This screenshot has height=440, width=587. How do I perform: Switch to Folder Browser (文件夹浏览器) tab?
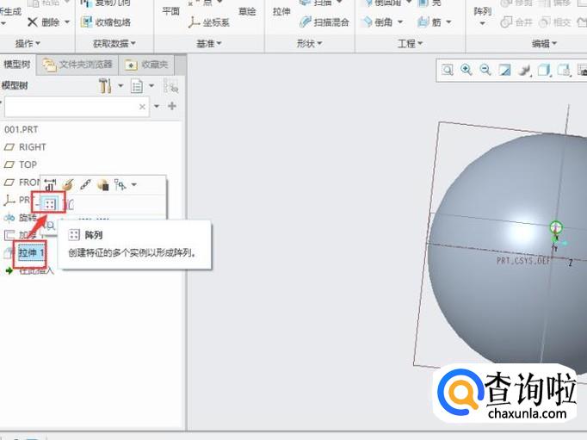tap(77, 65)
